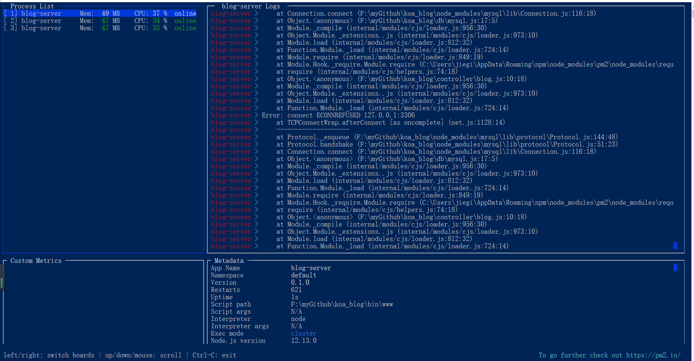Click 'up/down/mouse: scroll' hint
The width and height of the screenshot is (694, 361).
(x=143, y=355)
